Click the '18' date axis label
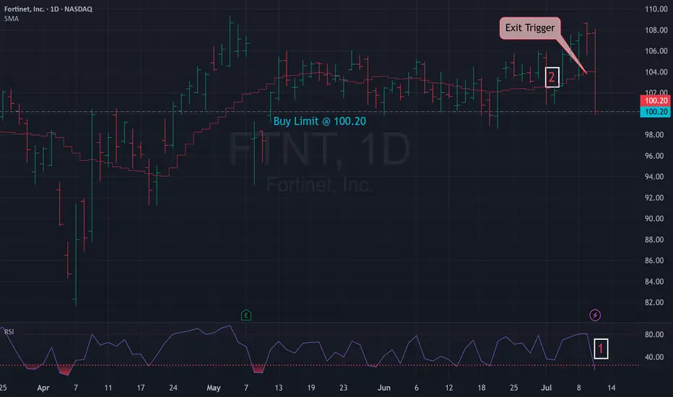Image resolution: width=673 pixels, height=397 pixels. click(482, 388)
